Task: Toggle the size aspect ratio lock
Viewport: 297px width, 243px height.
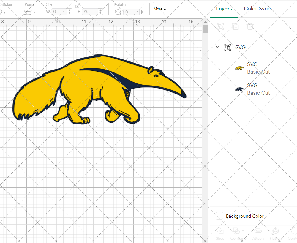Action: (78, 6)
